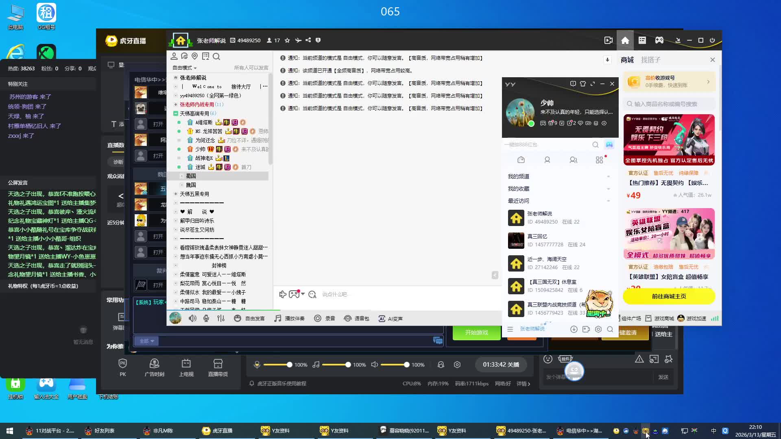Mute the speaker in the bottom toolbar
Screen dimensions: 781x439
point(192,319)
